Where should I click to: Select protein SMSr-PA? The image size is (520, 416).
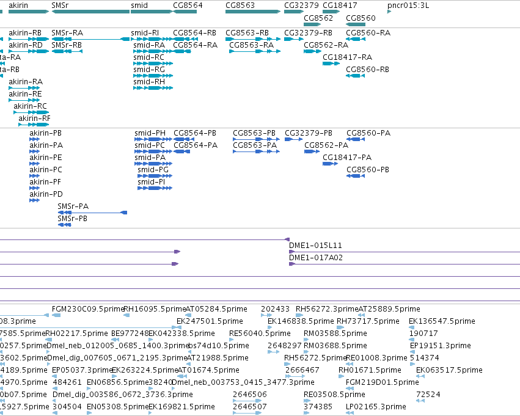(73, 206)
